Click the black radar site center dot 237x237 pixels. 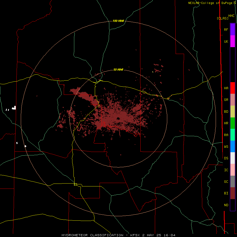pyautogui.click(x=118, y=118)
